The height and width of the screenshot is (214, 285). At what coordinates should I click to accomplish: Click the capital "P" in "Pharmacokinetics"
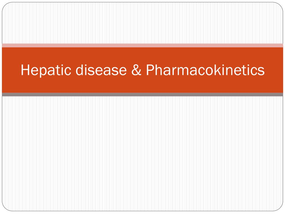(151, 70)
